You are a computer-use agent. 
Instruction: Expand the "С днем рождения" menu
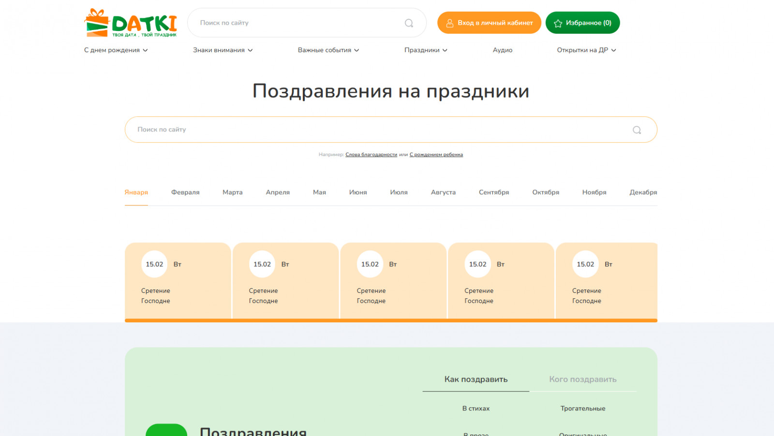coord(116,50)
